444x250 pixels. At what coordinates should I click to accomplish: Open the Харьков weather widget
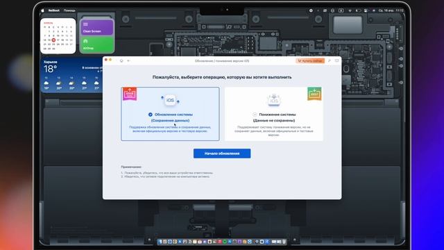coord(72,76)
